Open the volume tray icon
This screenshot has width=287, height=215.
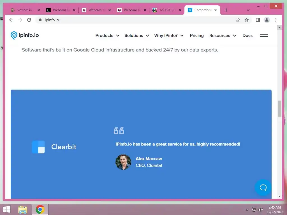(260, 209)
